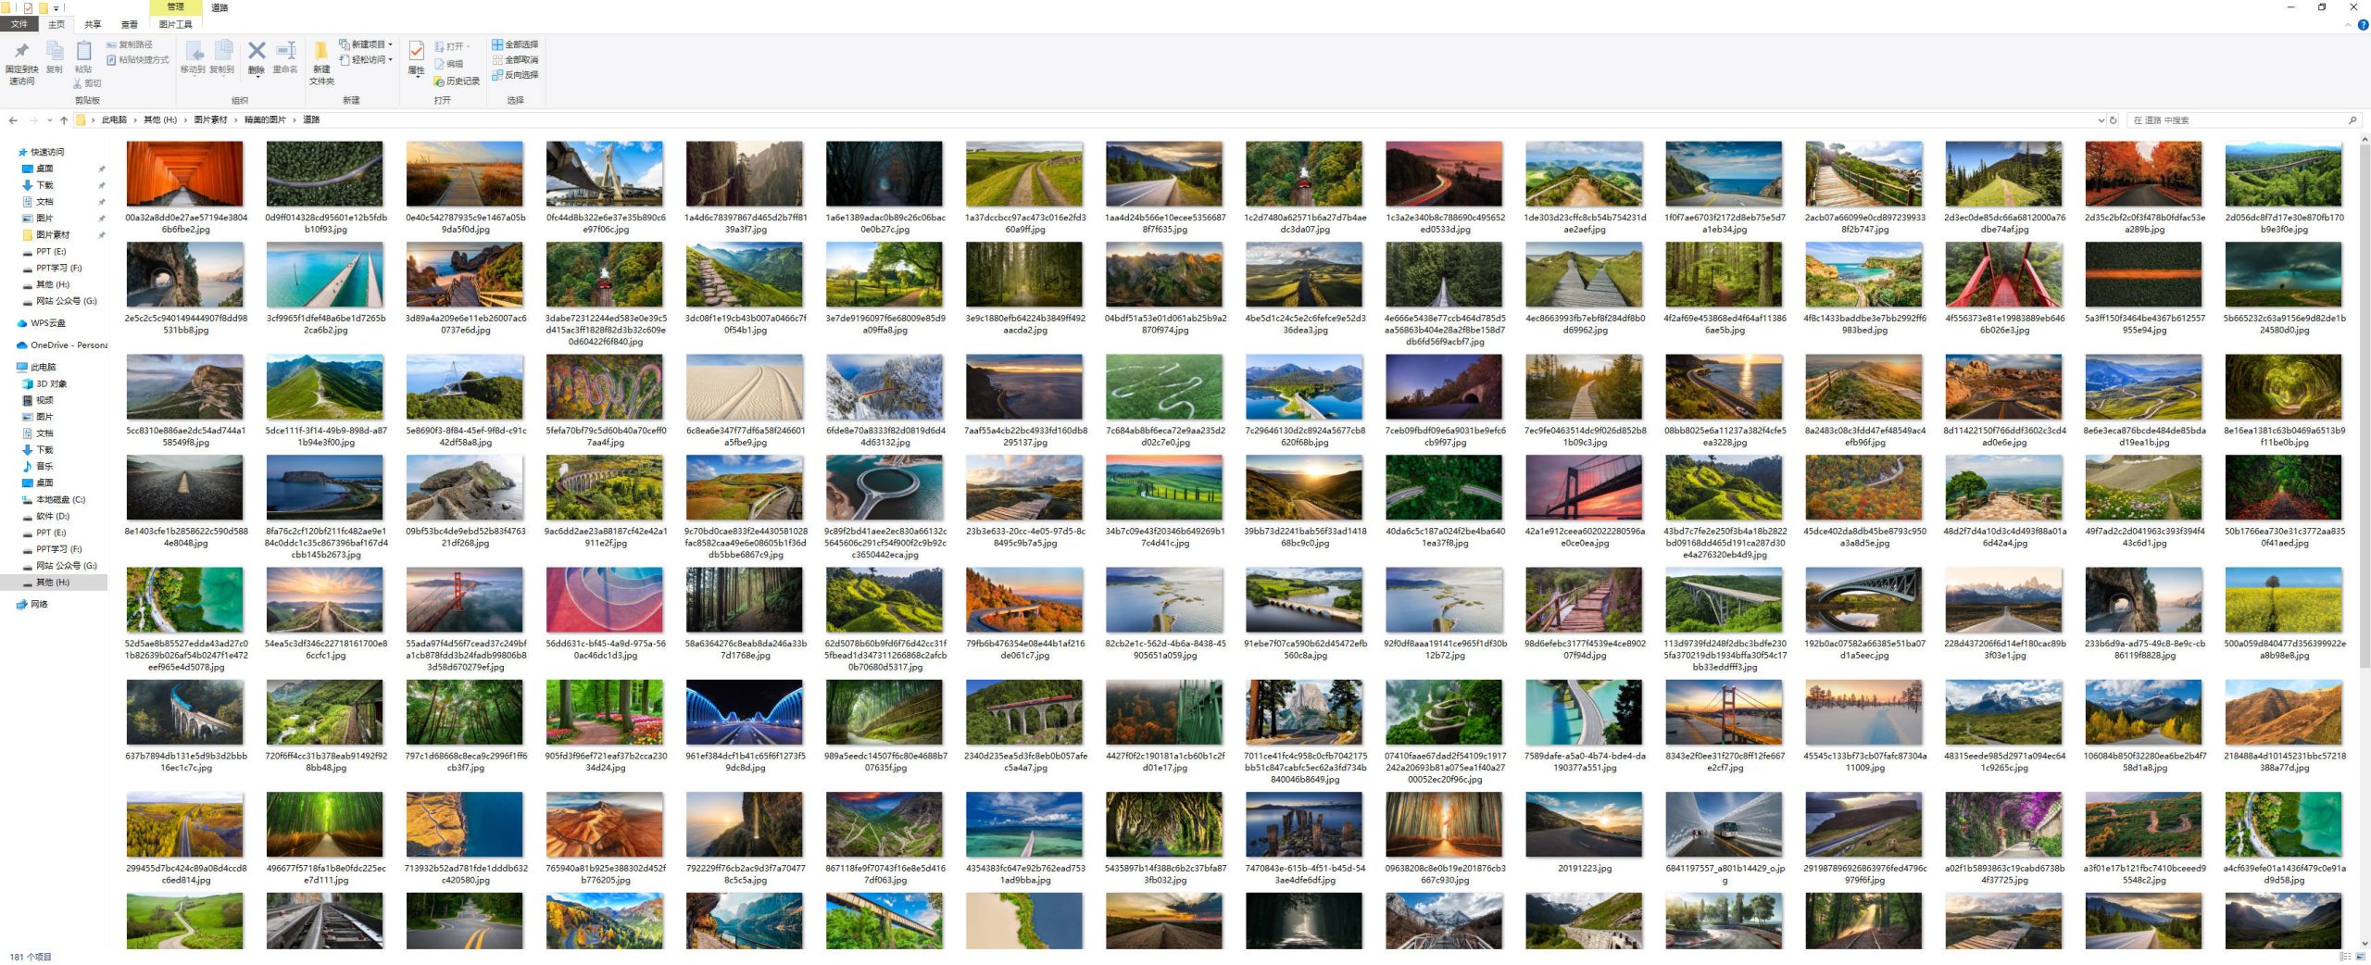Open WPS云盘 in the navigation pane
Screen dimensions: 2371x965
click(48, 323)
